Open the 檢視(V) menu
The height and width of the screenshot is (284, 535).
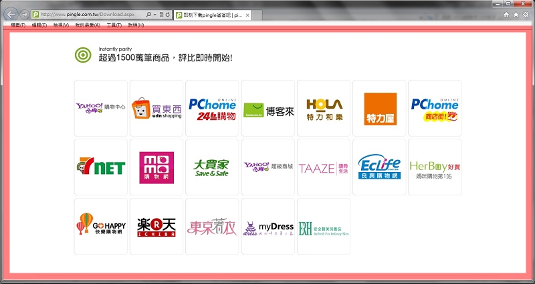point(61,25)
